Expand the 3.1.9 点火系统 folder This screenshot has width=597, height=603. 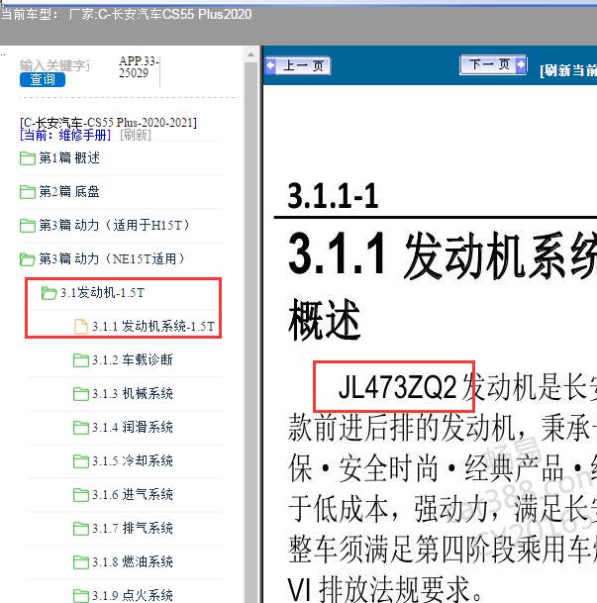point(133,595)
